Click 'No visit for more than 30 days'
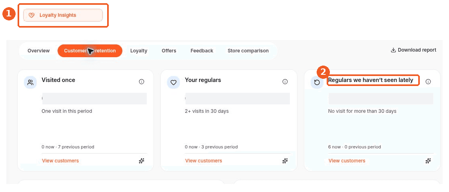The width and height of the screenshot is (449, 192). click(362, 111)
